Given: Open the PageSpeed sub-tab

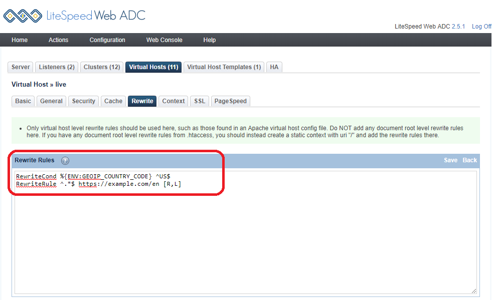Looking at the screenshot, I should click(x=230, y=101).
